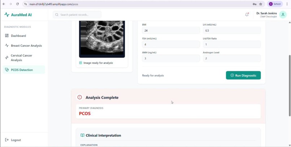
Task: Click the site information icon in address bar
Action: point(26,4)
